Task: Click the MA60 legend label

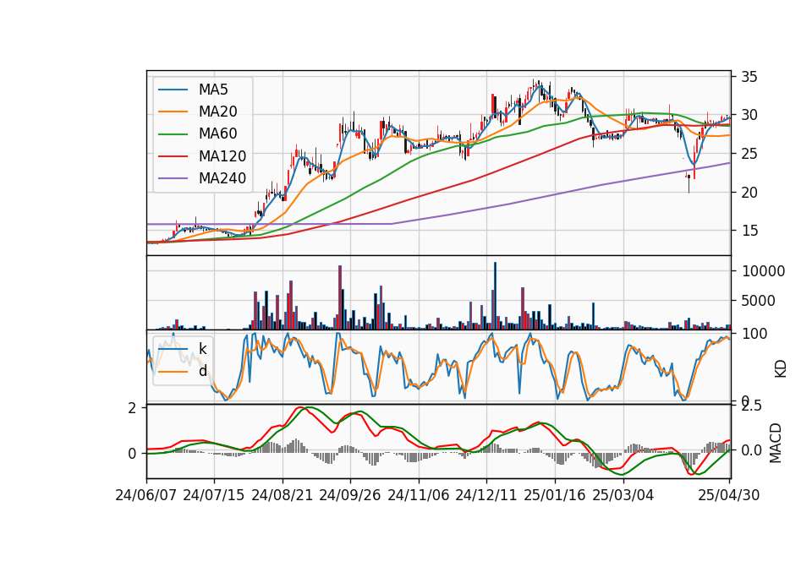Action: pos(217,133)
